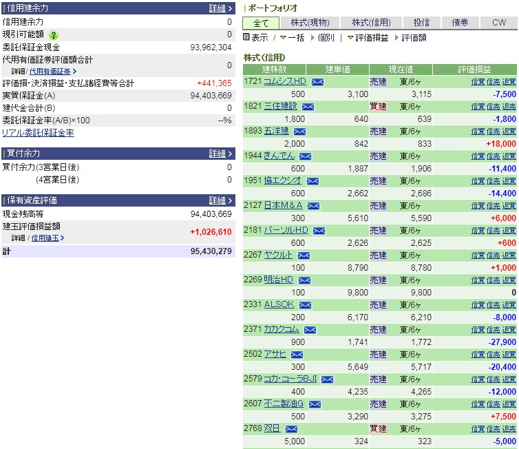Screen dimensions: 519x449
Task: Open the カカクコム stock link
Action: (x=282, y=329)
